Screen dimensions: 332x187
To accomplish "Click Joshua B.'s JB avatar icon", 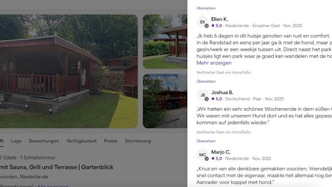I will point(202,95).
